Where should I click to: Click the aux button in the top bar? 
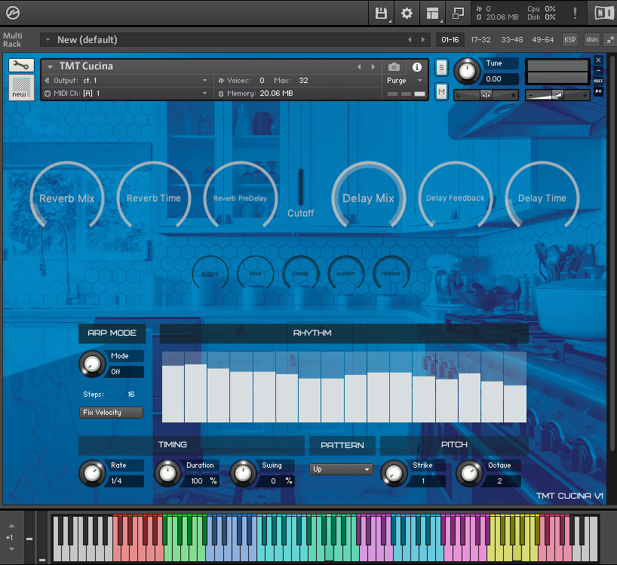click(592, 39)
